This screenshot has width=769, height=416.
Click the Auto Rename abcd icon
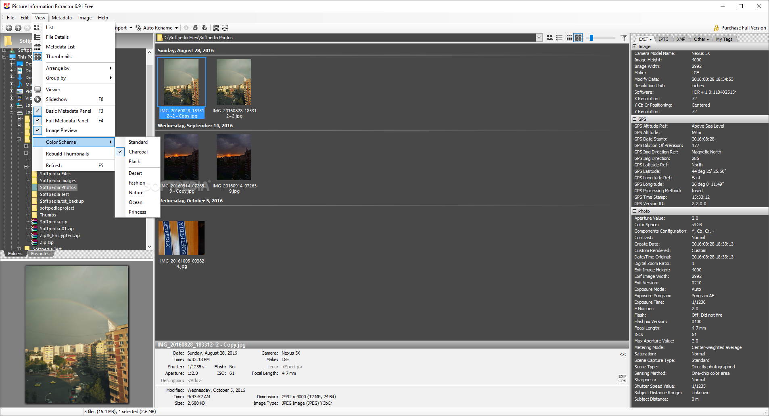point(138,28)
